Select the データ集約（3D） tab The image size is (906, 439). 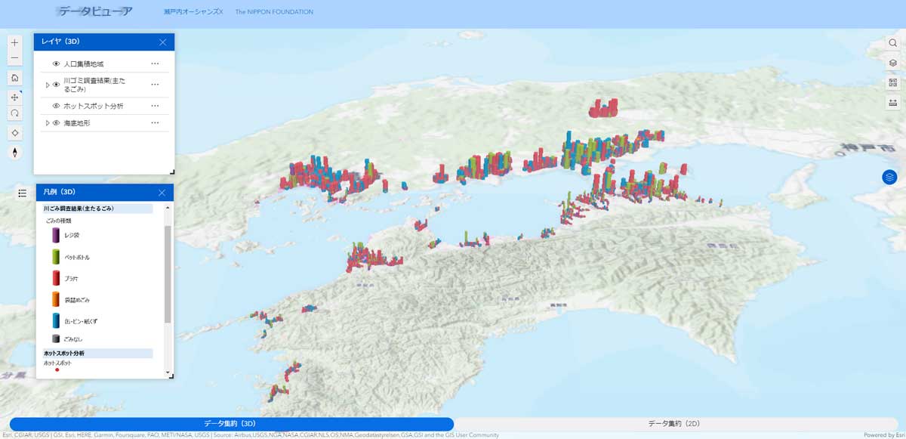pos(230,424)
